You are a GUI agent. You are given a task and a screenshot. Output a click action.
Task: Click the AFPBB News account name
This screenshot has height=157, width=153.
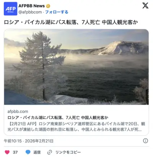[32, 6]
